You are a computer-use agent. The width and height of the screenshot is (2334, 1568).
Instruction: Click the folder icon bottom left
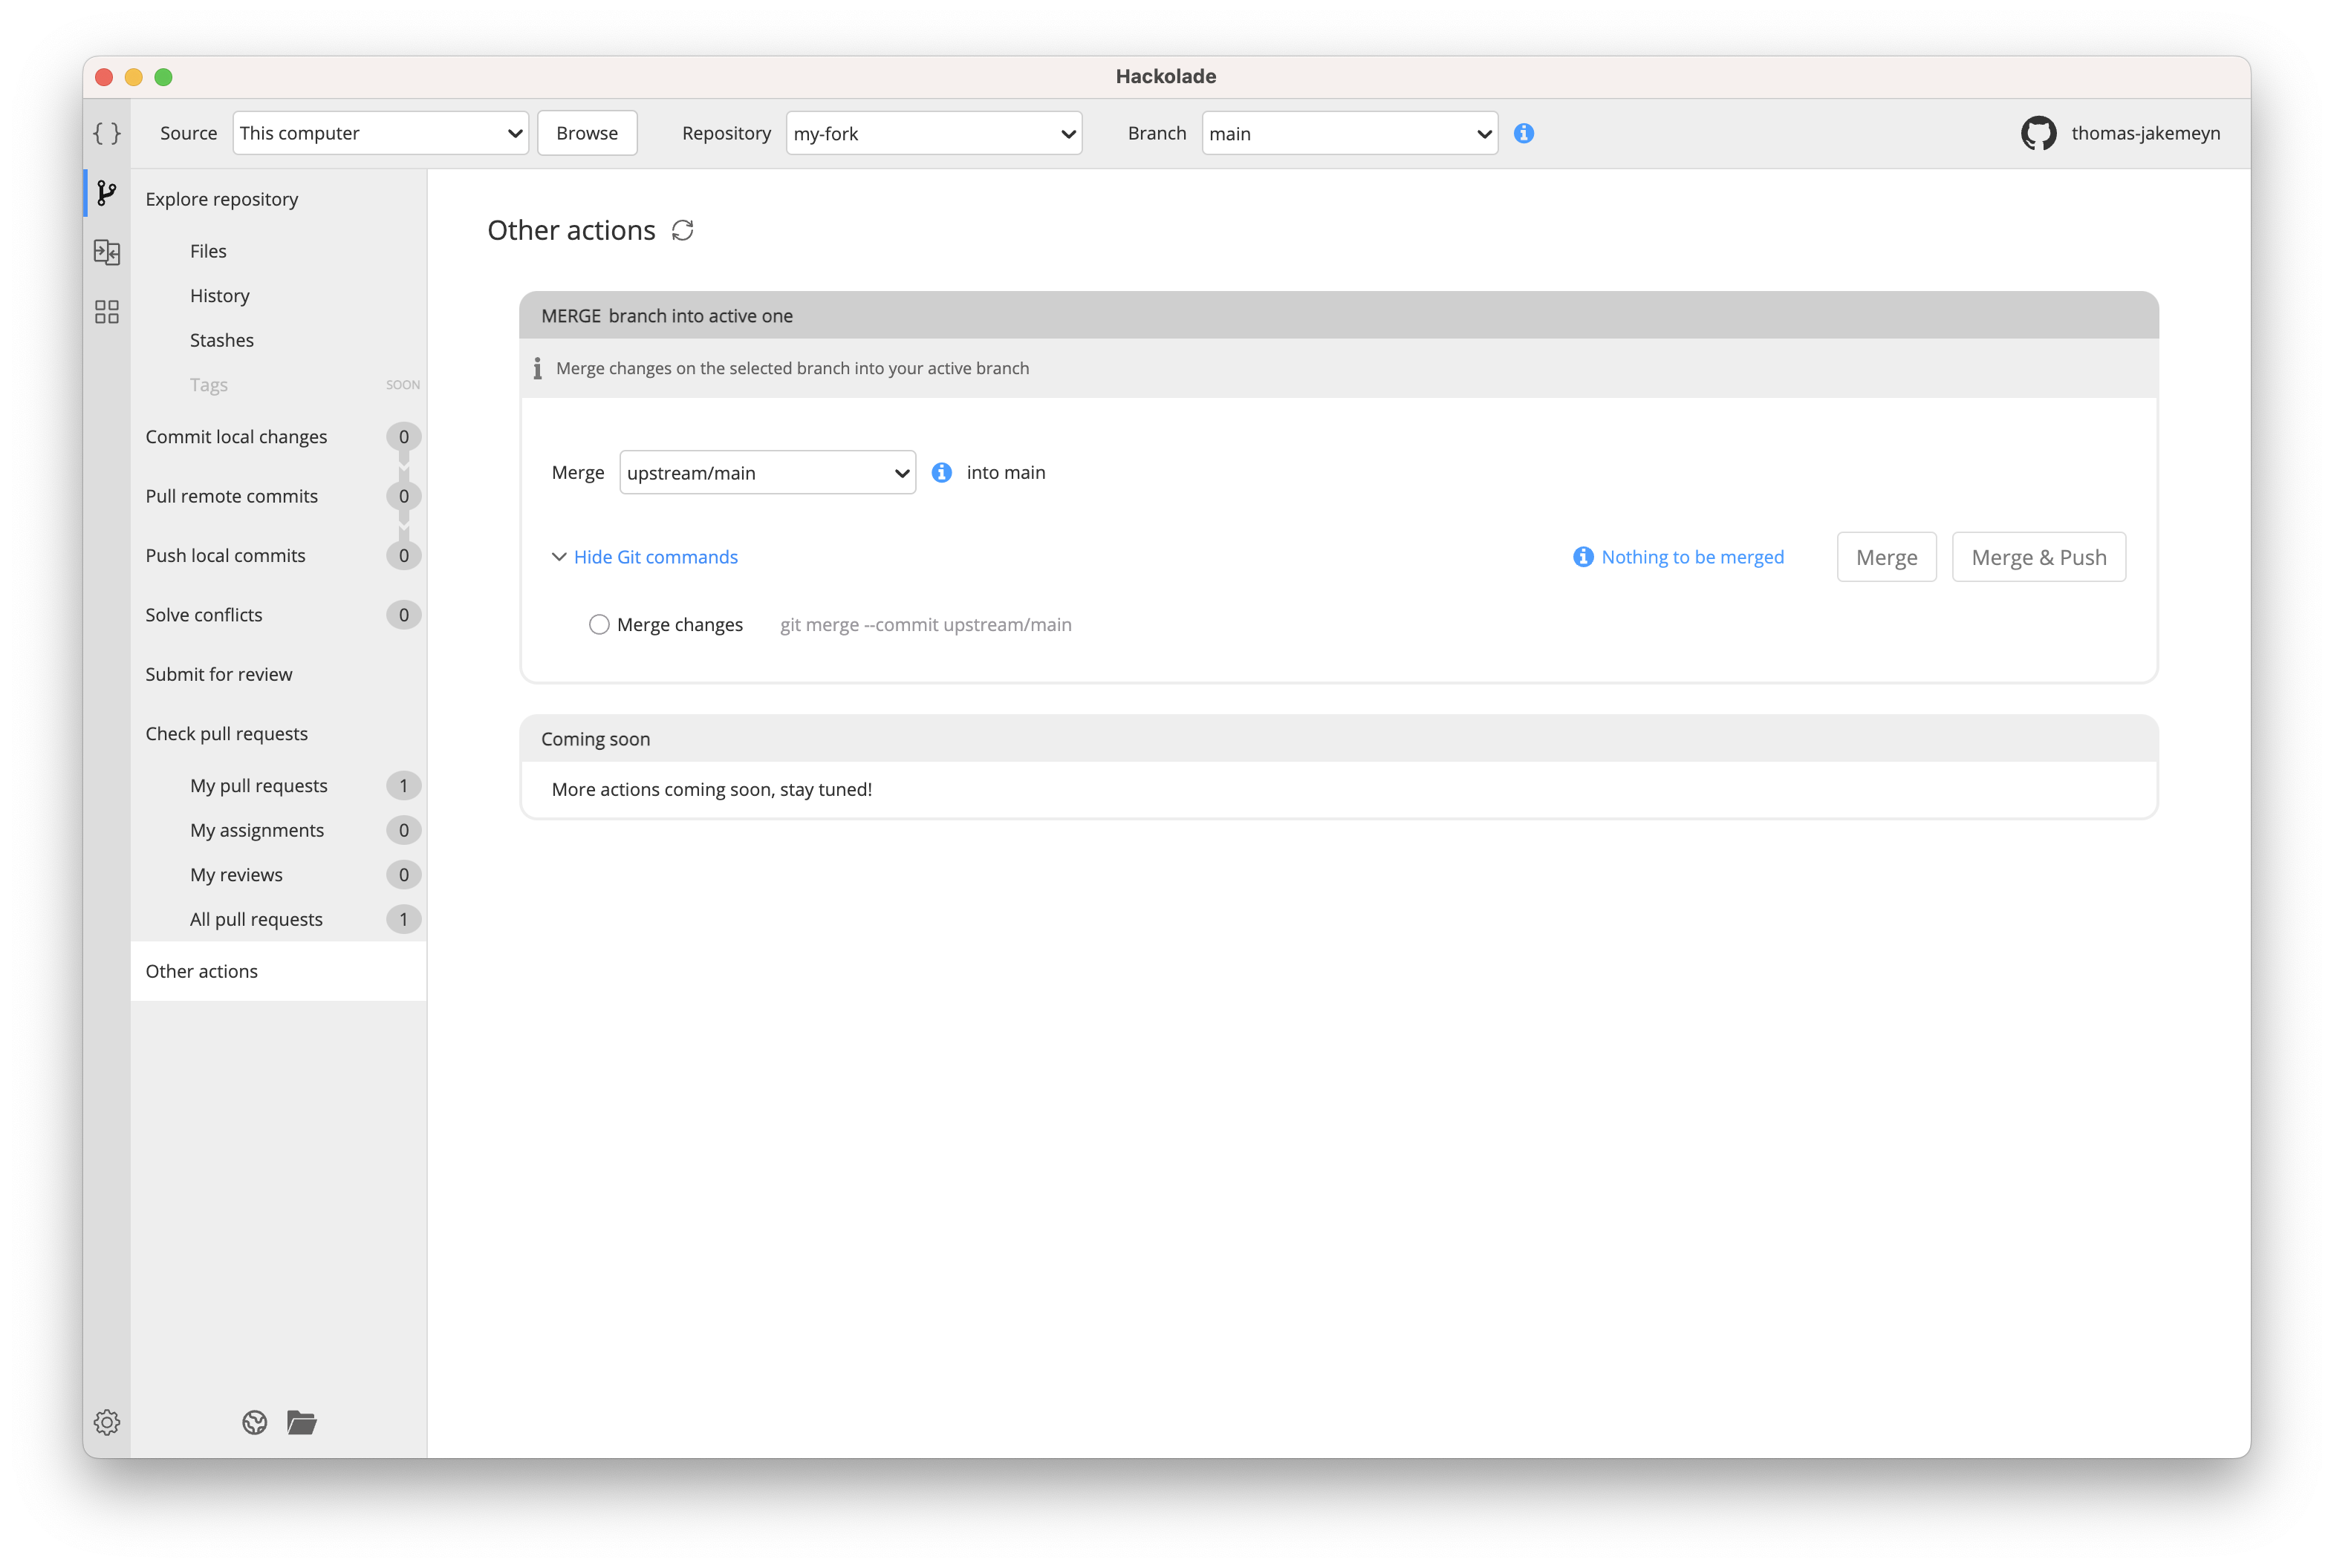[x=301, y=1421]
